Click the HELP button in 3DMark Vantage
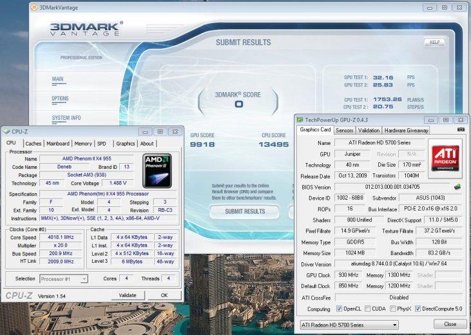Screen dimensions: 471x335 [x=434, y=42]
